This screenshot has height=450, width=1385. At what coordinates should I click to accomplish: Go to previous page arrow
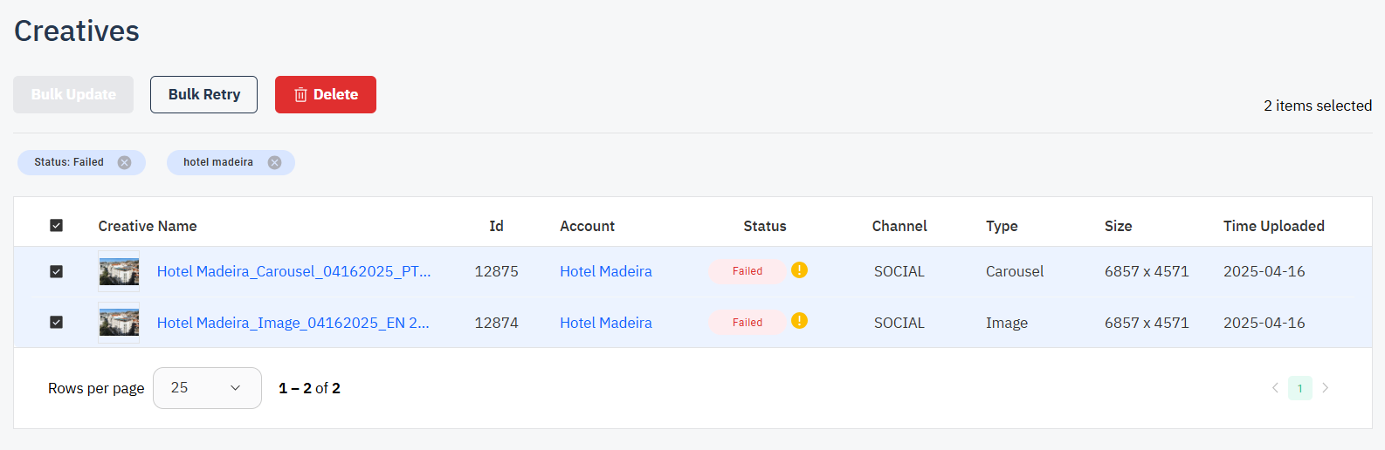1275,388
